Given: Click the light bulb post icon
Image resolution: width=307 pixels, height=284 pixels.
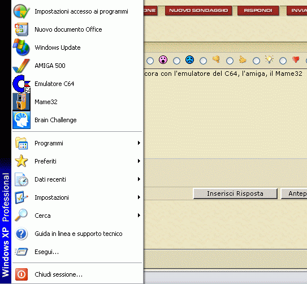Looking at the screenshot, I should pyautogui.click(x=269, y=59).
